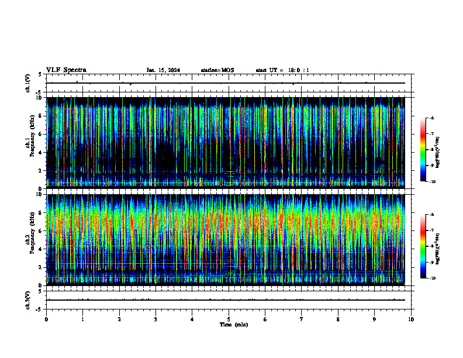This screenshot has width=463, height=358.
Task: Click the ch.1 voltage waveform trace
Action: (226, 83)
